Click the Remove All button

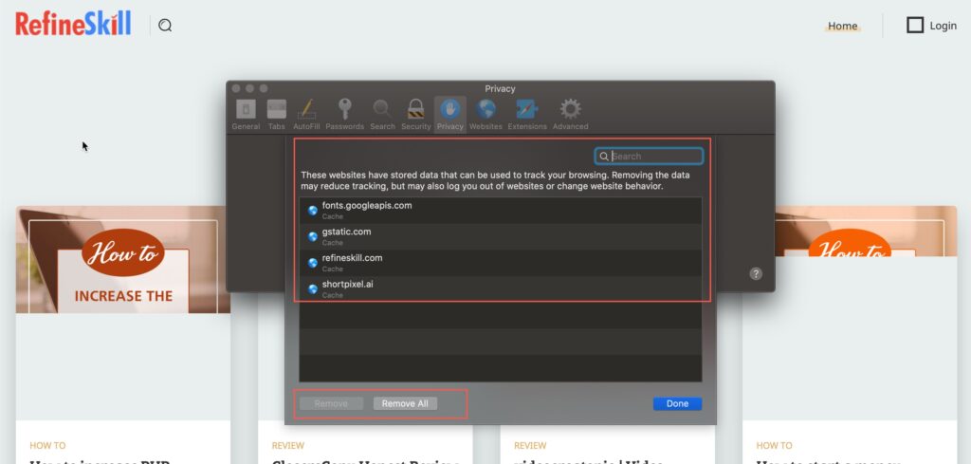(x=405, y=404)
